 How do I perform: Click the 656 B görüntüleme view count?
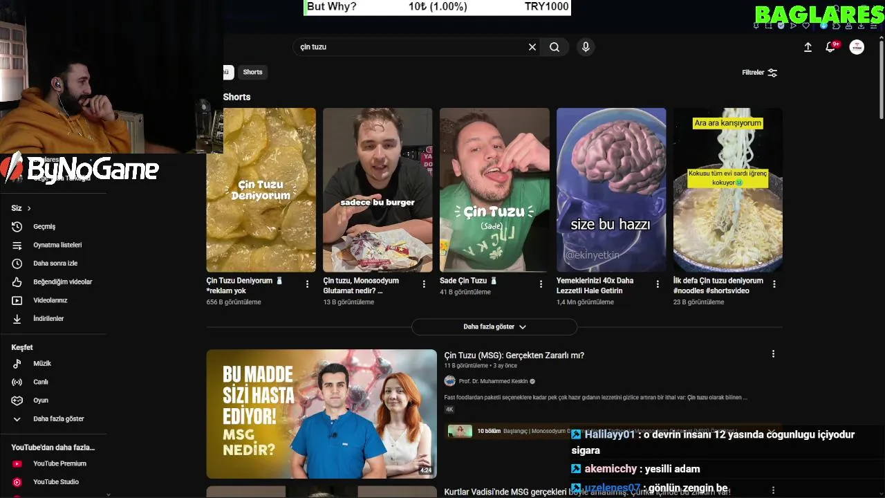coord(234,302)
